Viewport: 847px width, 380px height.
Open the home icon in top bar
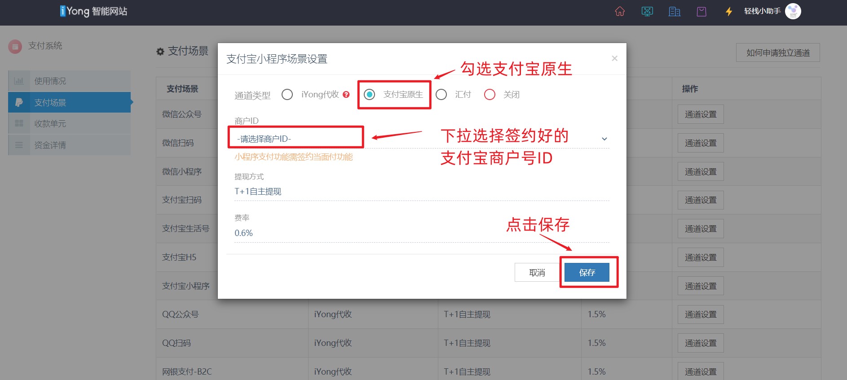coord(620,11)
